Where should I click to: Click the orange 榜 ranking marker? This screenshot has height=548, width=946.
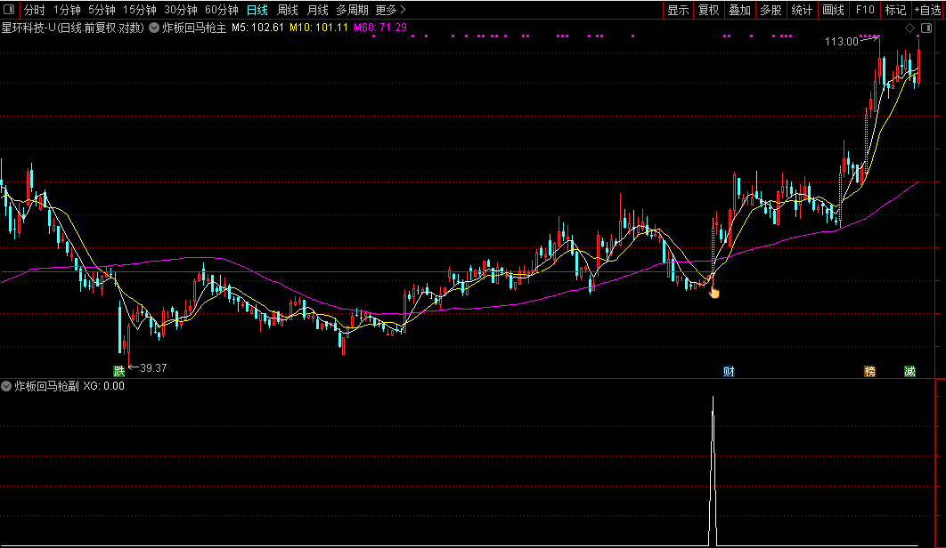869,371
